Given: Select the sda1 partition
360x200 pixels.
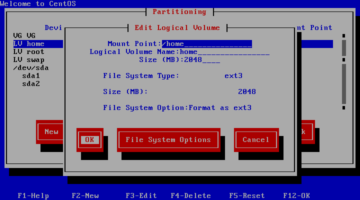Looking at the screenshot, I should point(31,76).
